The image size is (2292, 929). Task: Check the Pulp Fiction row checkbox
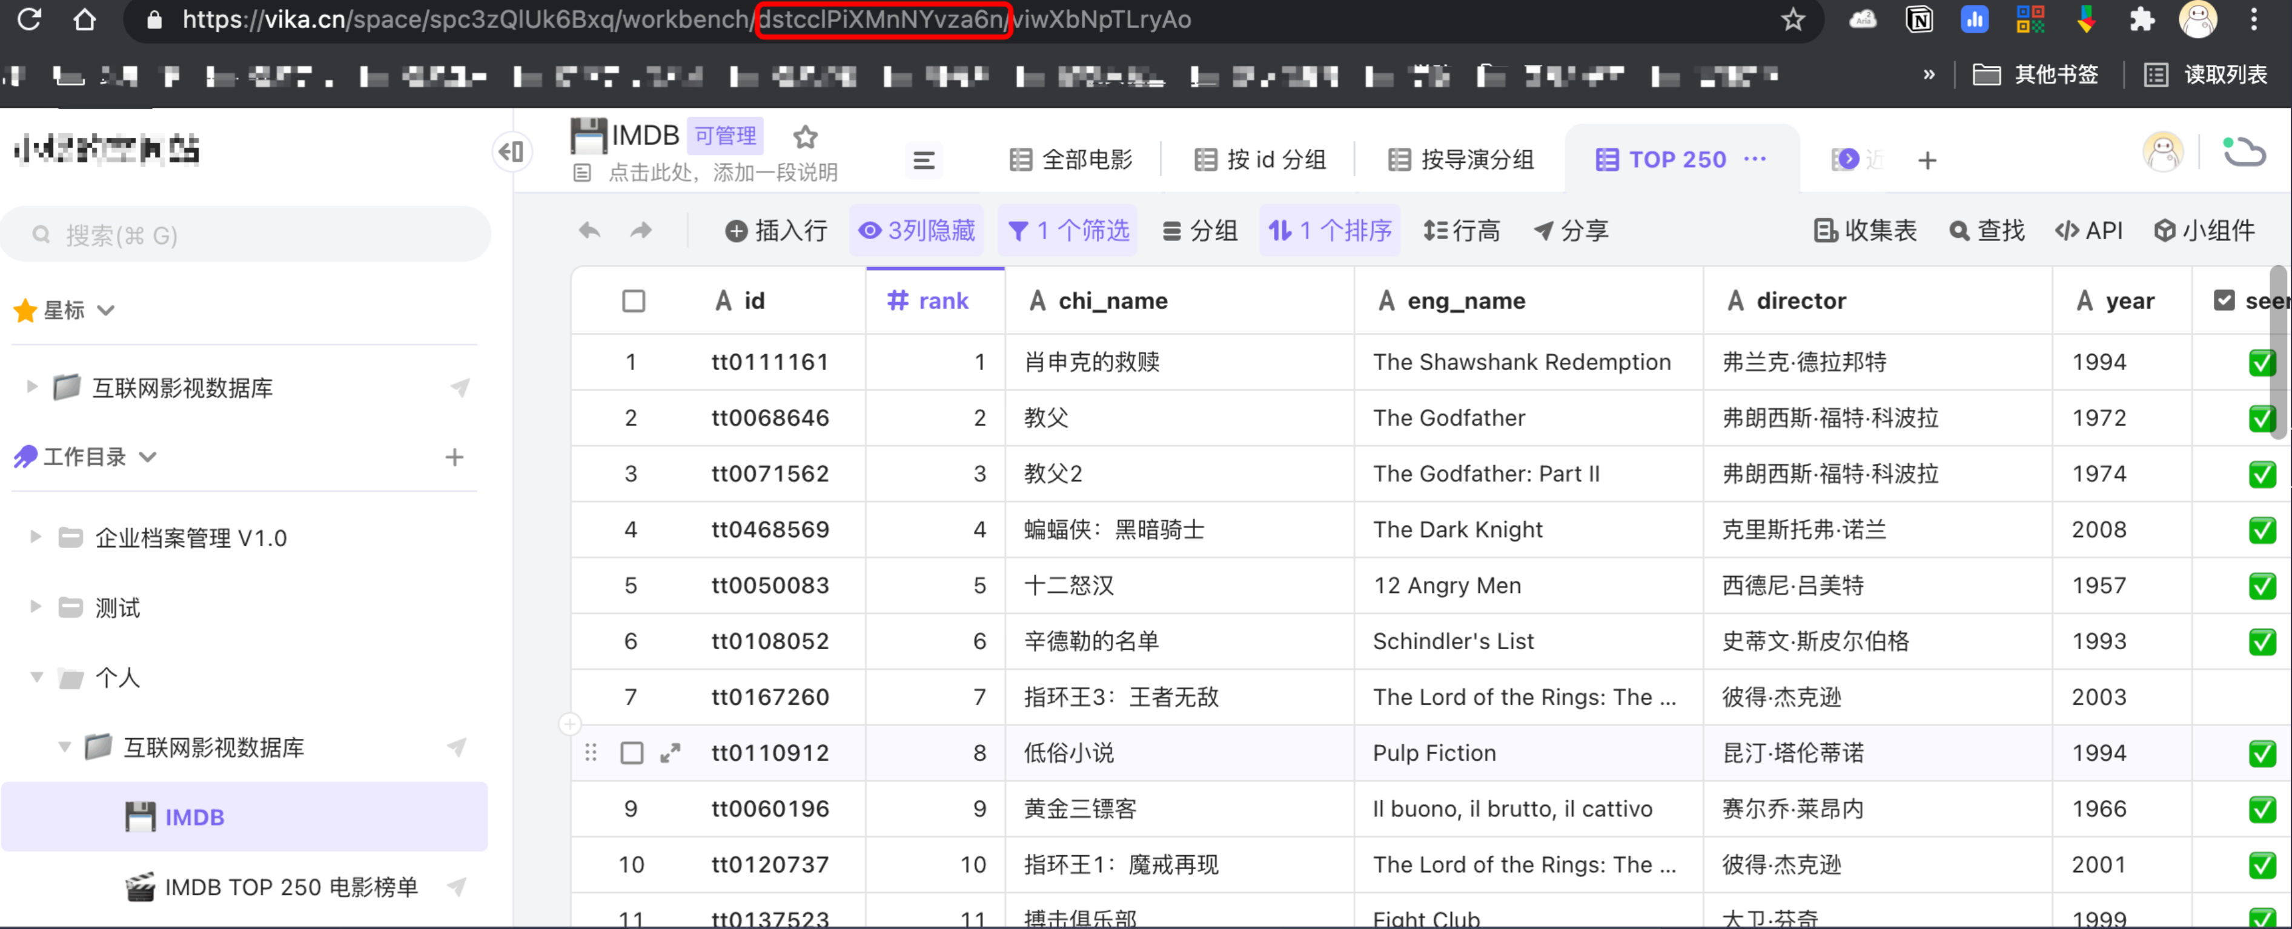[x=632, y=754]
